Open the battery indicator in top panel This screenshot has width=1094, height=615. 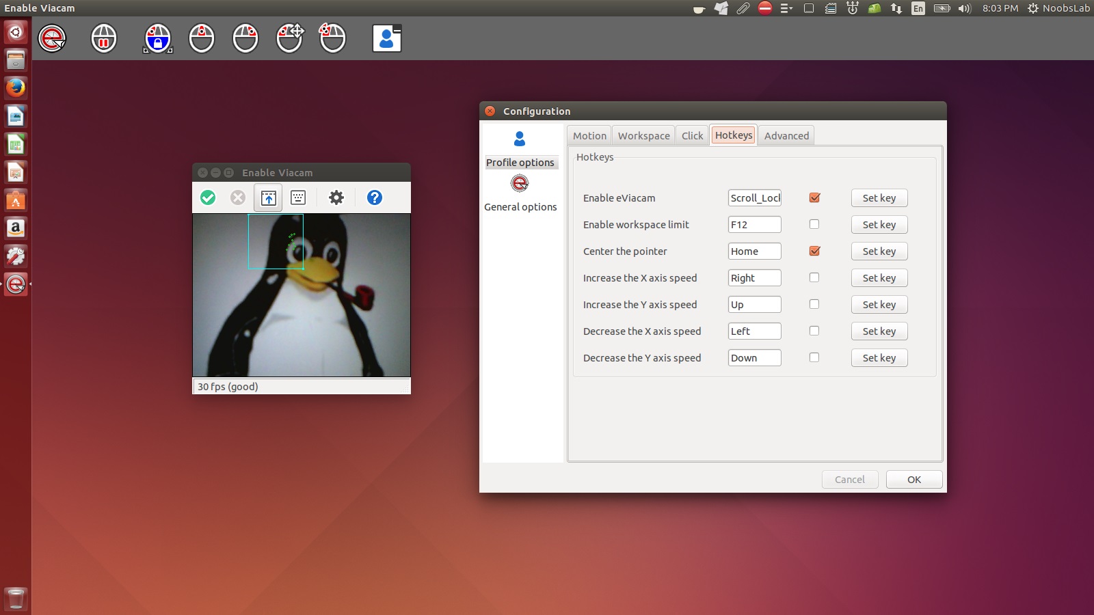click(942, 8)
